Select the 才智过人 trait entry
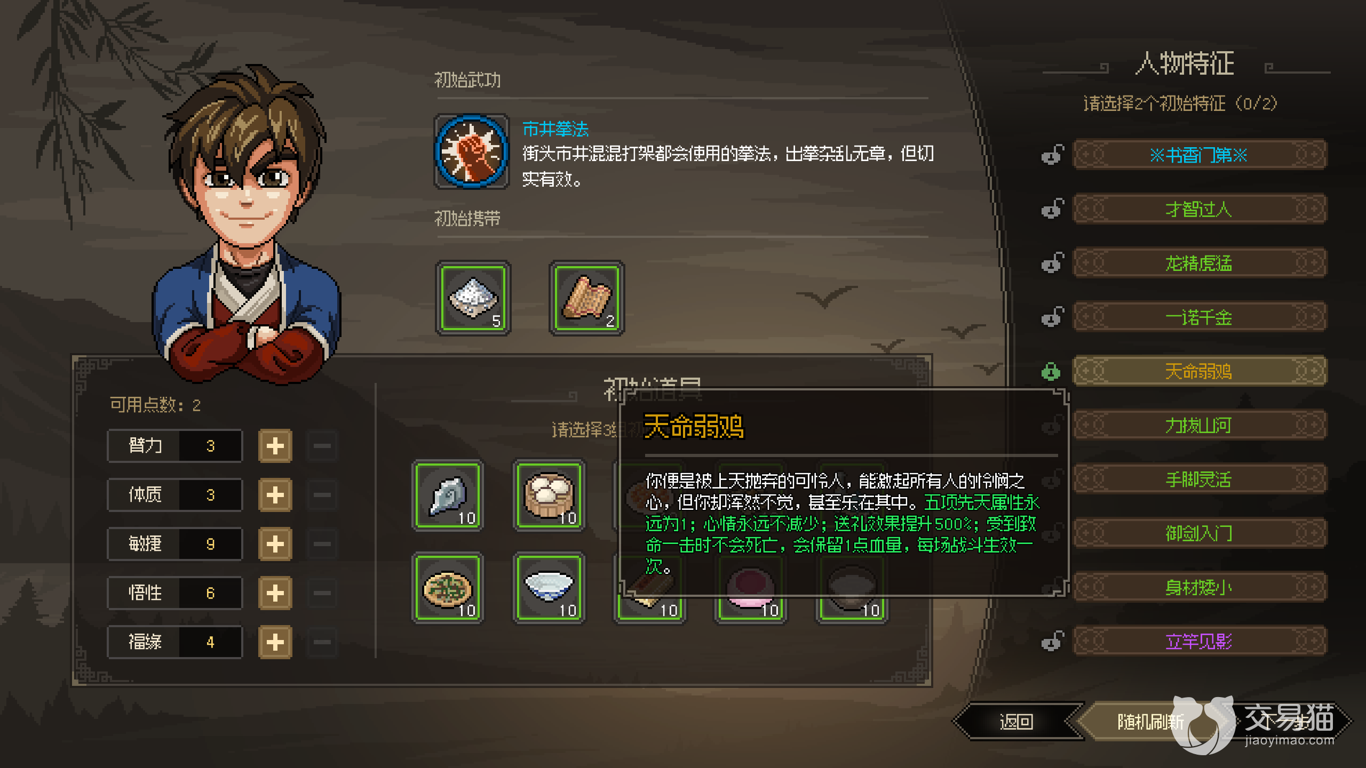Image resolution: width=1366 pixels, height=768 pixels. point(1200,209)
